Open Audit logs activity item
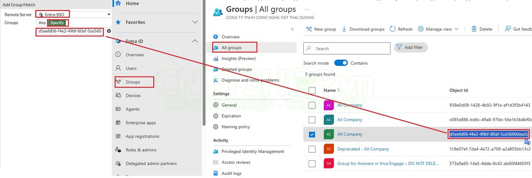The image size is (532, 178). [x=231, y=173]
